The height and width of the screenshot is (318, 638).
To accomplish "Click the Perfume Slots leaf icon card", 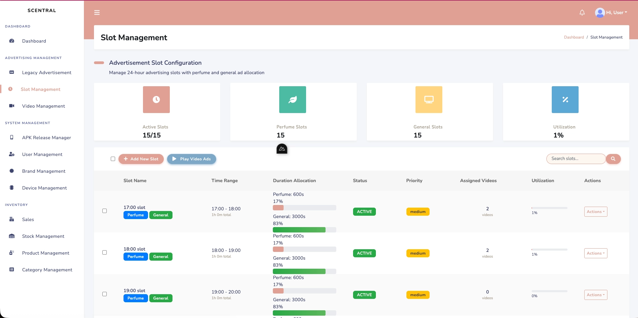I will coord(292,100).
